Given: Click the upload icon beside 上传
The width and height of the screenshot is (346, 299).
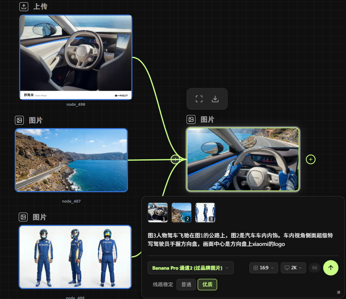Looking at the screenshot, I should [x=24, y=7].
